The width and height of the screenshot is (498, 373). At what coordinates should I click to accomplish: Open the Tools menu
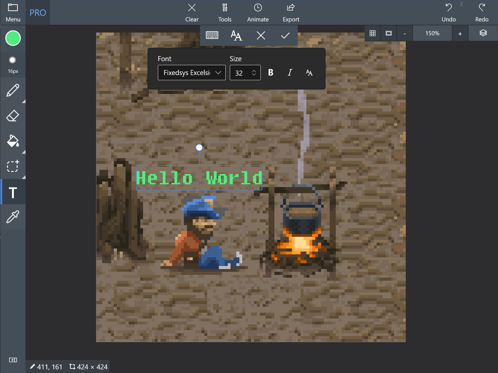(x=225, y=13)
